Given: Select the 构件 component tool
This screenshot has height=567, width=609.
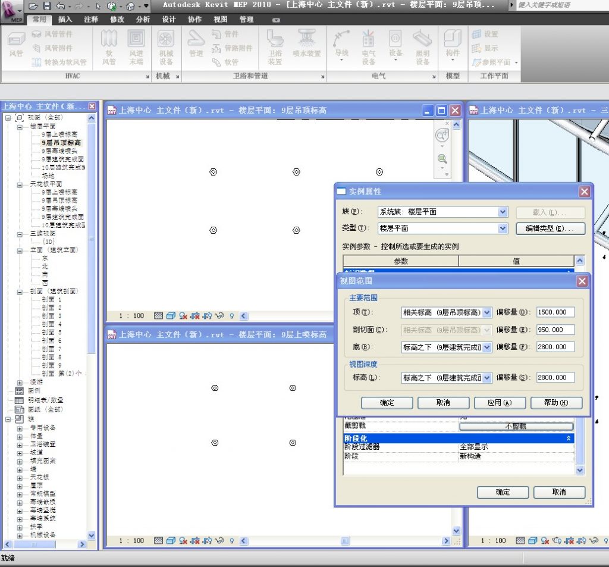Looking at the screenshot, I should coord(453,45).
